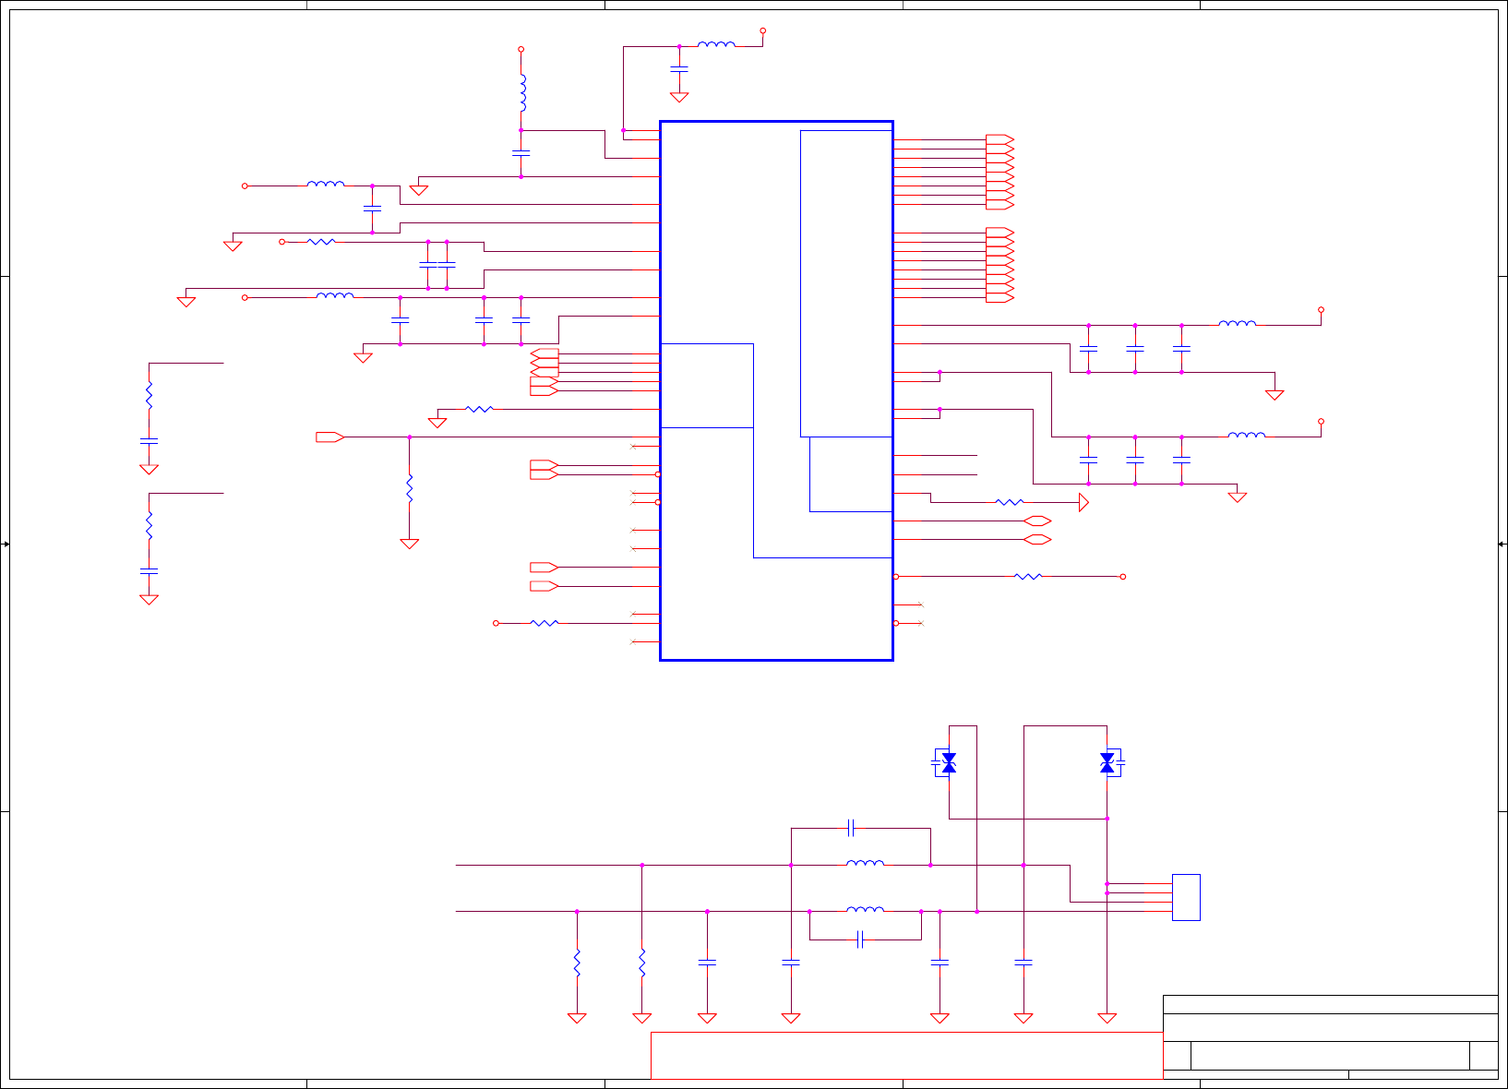Click the capacitor beneath the inductor above the IC
Image resolution: width=1508 pixels, height=1089 pixels.
(679, 69)
